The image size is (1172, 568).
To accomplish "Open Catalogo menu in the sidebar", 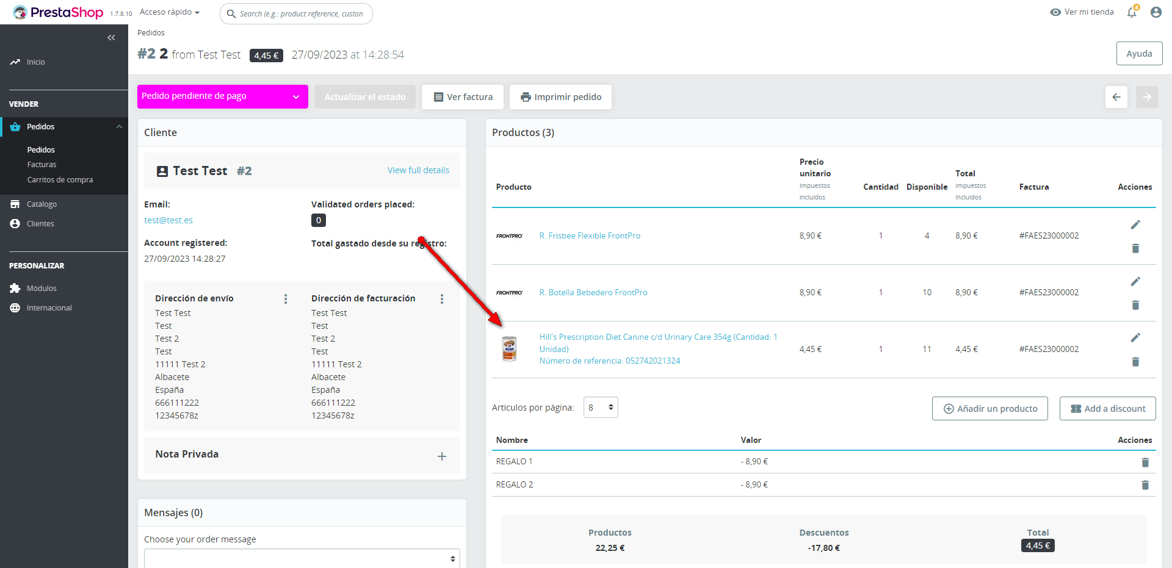I will click(42, 204).
